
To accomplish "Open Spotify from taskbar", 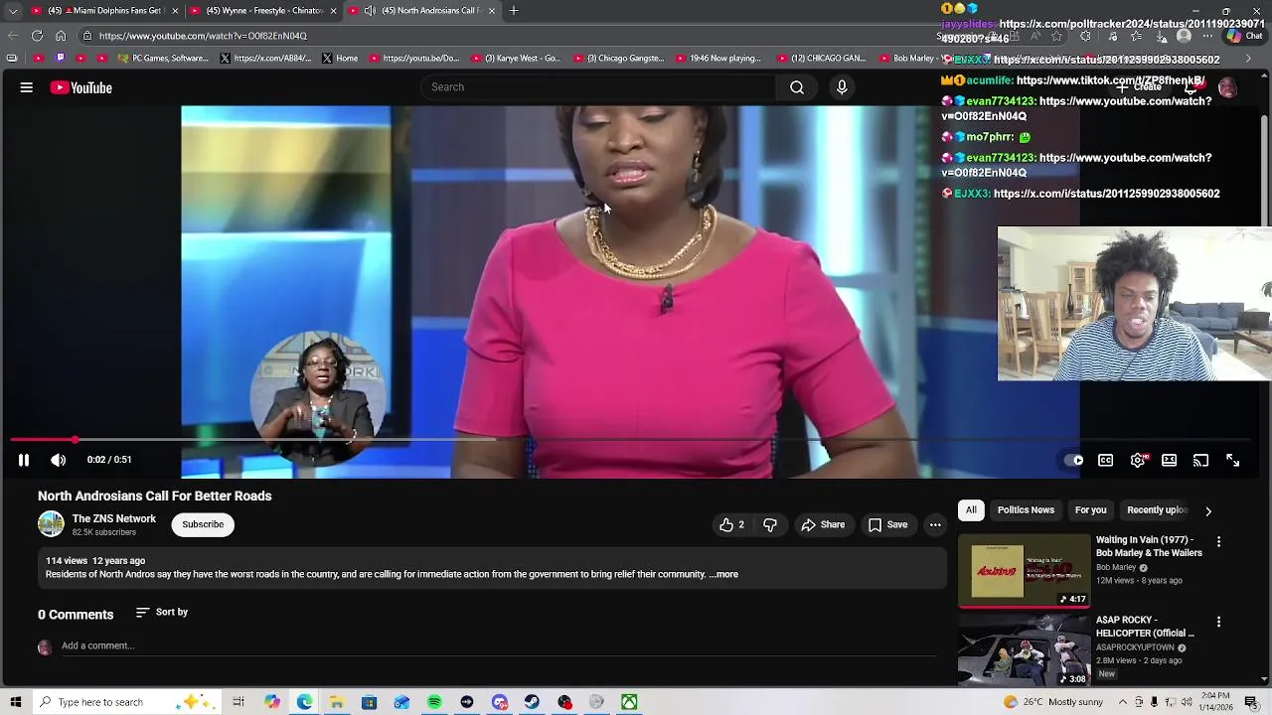I will point(434,702).
